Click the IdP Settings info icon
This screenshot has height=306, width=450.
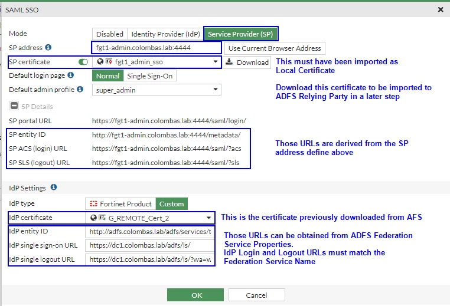[x=54, y=187]
